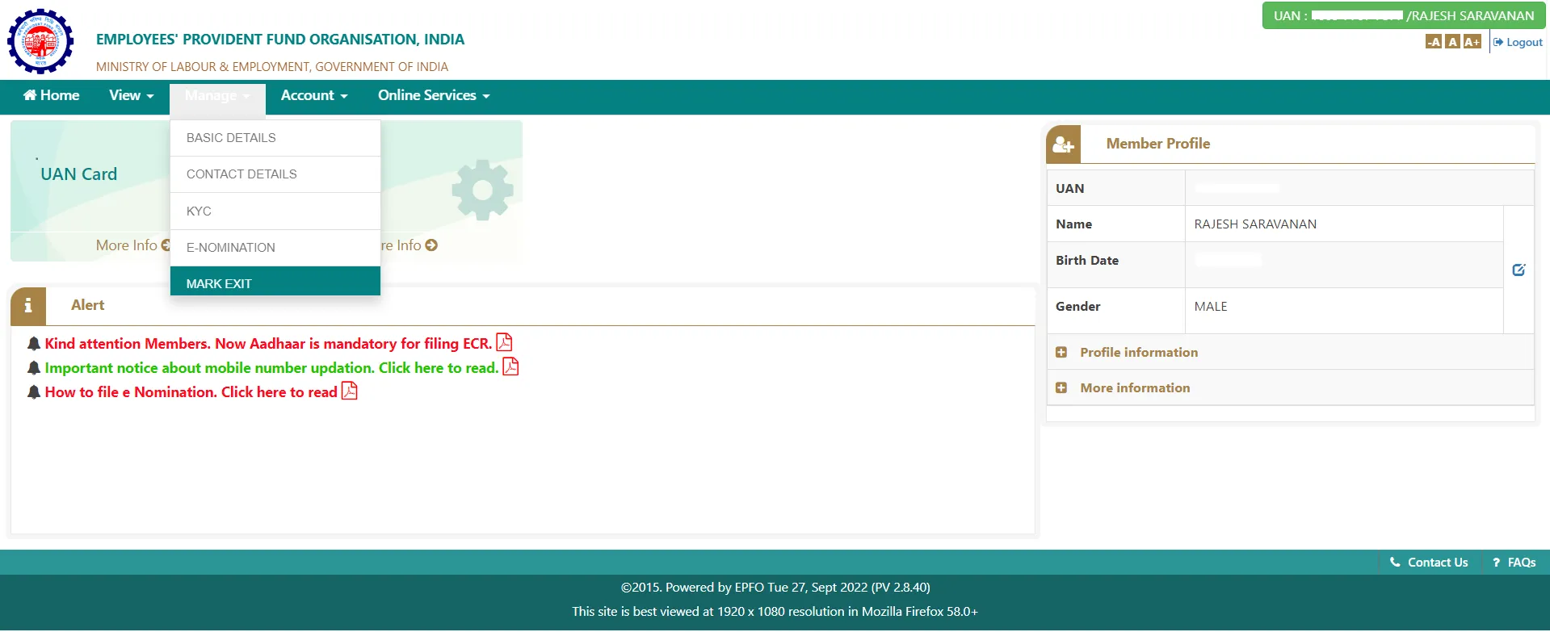Open PDF icon for mobile updation notice
Viewport: 1550px width, 632px height.
point(510,366)
